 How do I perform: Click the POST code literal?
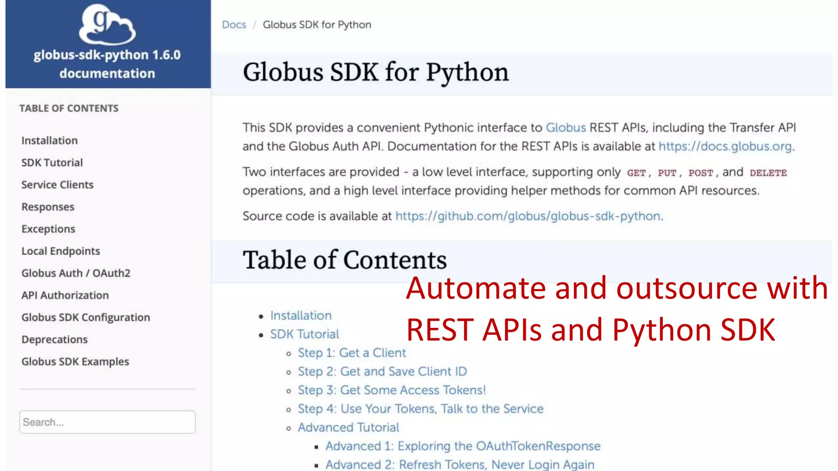(x=701, y=173)
